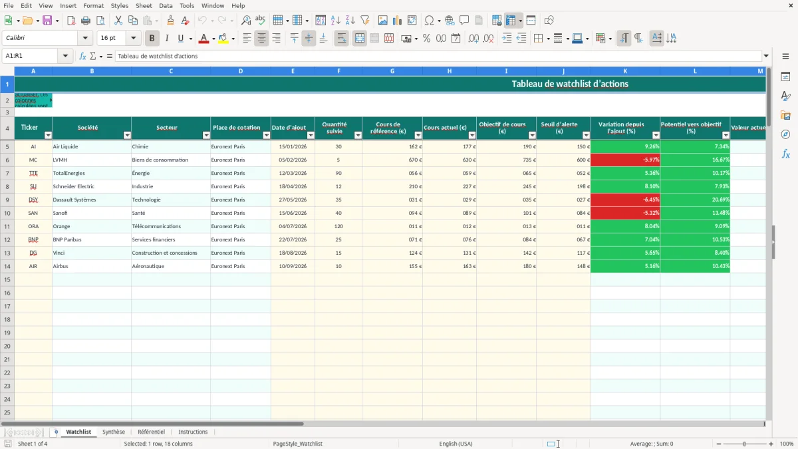Click the Increase Indent icon
Viewport: 798px width, 449px height.
[x=507, y=39]
